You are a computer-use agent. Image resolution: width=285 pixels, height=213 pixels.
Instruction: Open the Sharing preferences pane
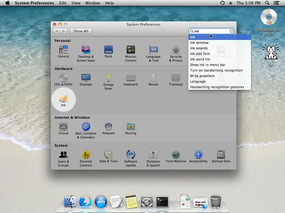131,129
